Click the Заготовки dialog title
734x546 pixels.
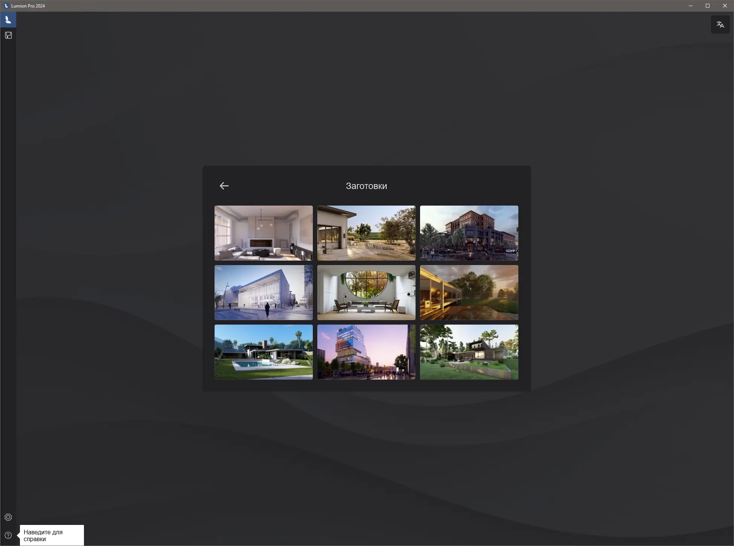[366, 186]
